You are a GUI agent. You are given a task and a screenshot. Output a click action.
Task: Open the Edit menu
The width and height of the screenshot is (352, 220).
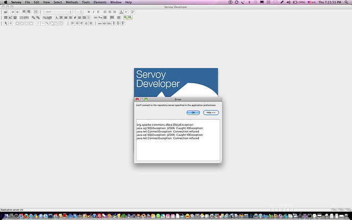pyautogui.click(x=36, y=2)
